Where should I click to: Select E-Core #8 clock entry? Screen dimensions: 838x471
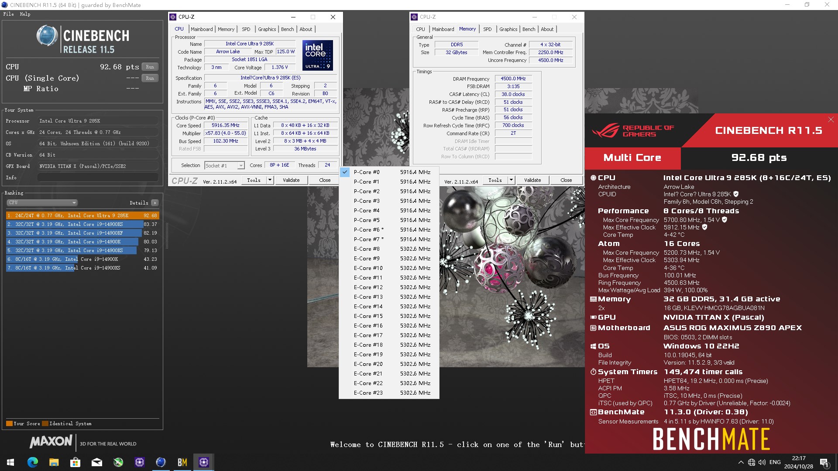coord(389,249)
